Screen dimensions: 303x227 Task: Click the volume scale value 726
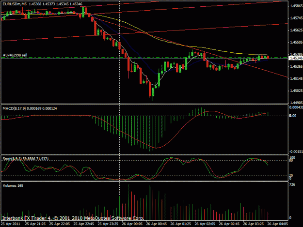tap(292, 185)
